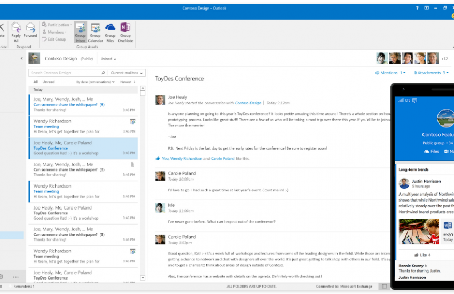
Task: Click the Edit Group button
Action: point(54,40)
